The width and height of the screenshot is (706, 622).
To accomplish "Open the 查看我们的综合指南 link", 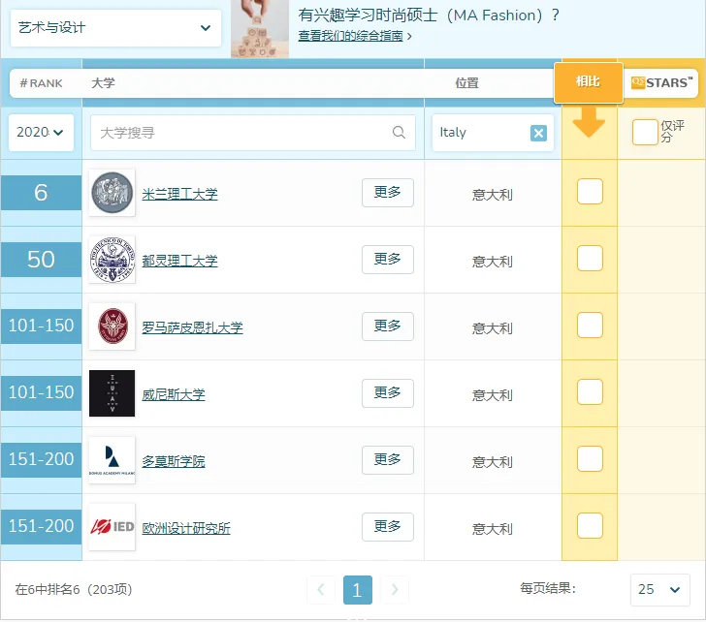I will [350, 36].
